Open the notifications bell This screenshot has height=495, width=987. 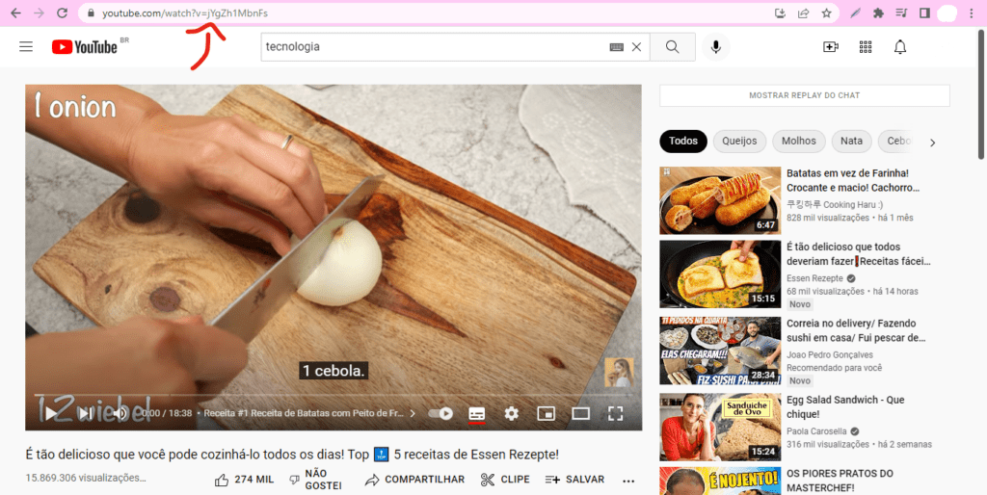[x=900, y=46]
